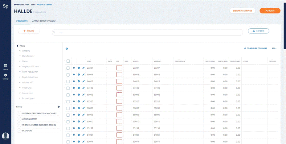Click info icon for product 84081
This screenshot has height=144, width=286.
[x=79, y=135]
